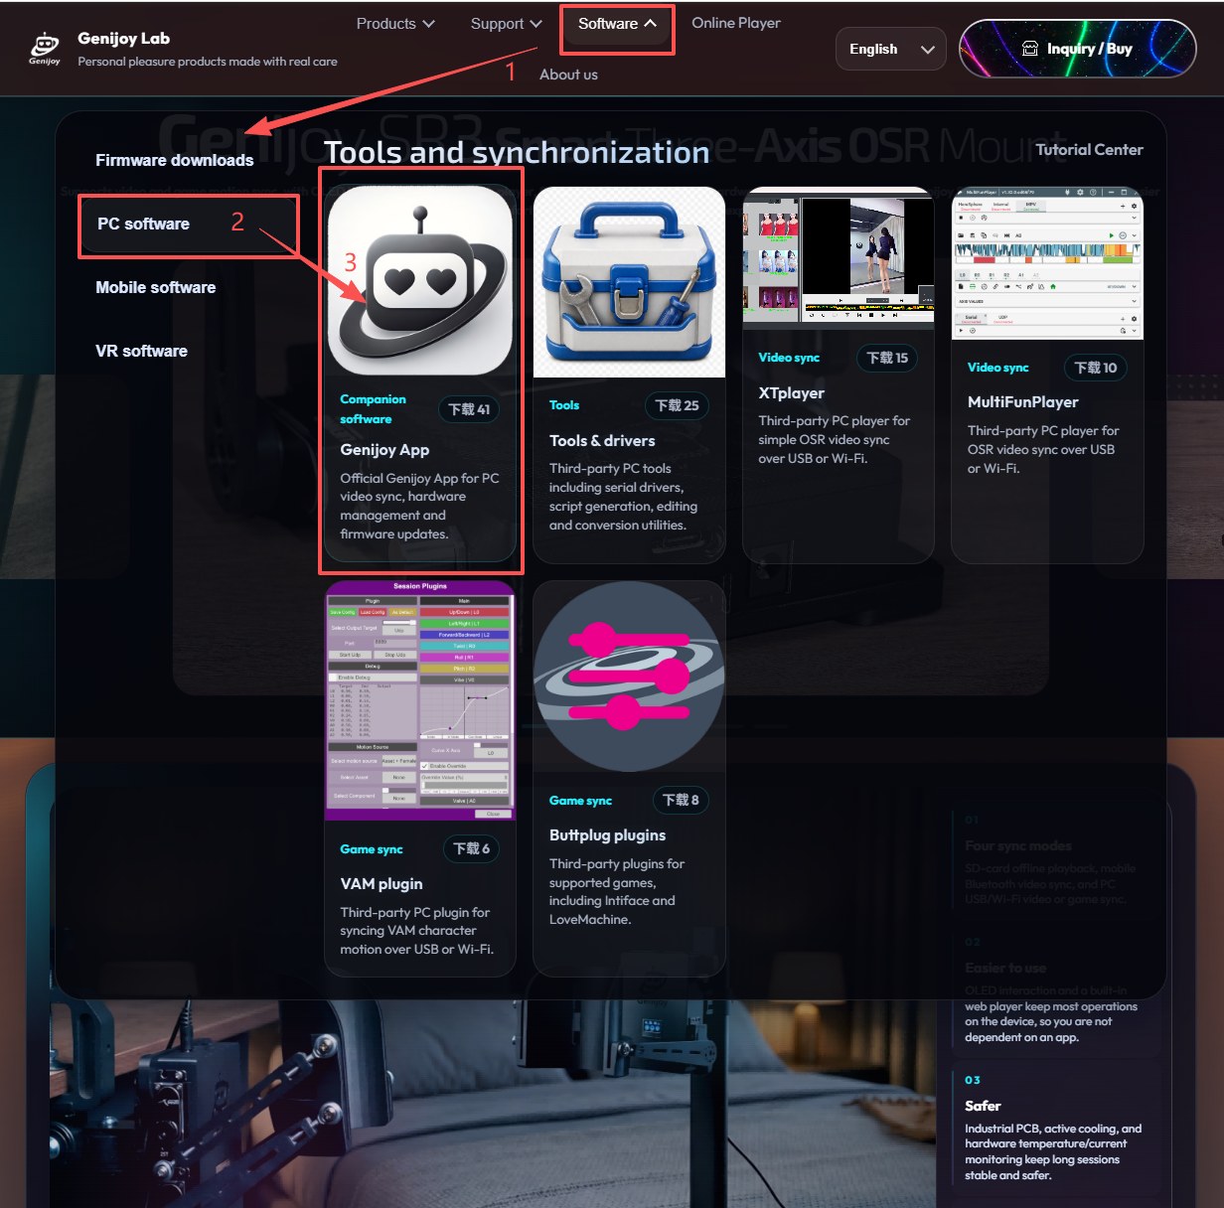Viewport: 1224px width, 1208px height.
Task: Click the 下載 6 download badge
Action: click(471, 848)
